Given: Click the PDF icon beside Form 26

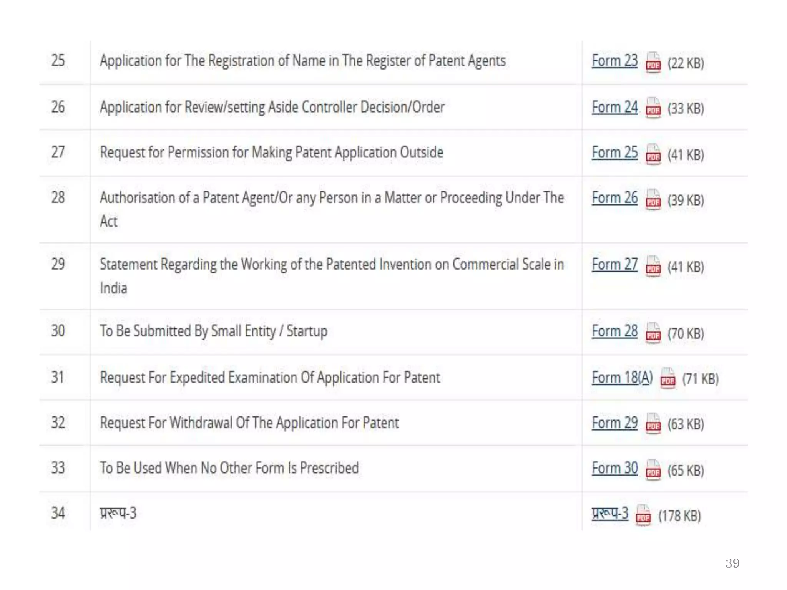Looking at the screenshot, I should point(653,200).
